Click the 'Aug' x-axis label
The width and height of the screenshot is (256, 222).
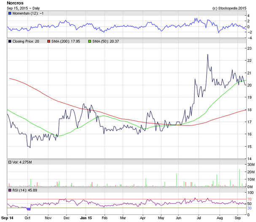point(220,218)
